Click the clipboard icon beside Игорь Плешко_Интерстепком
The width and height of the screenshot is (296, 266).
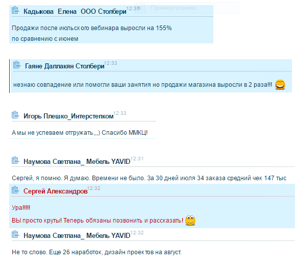click(x=15, y=115)
